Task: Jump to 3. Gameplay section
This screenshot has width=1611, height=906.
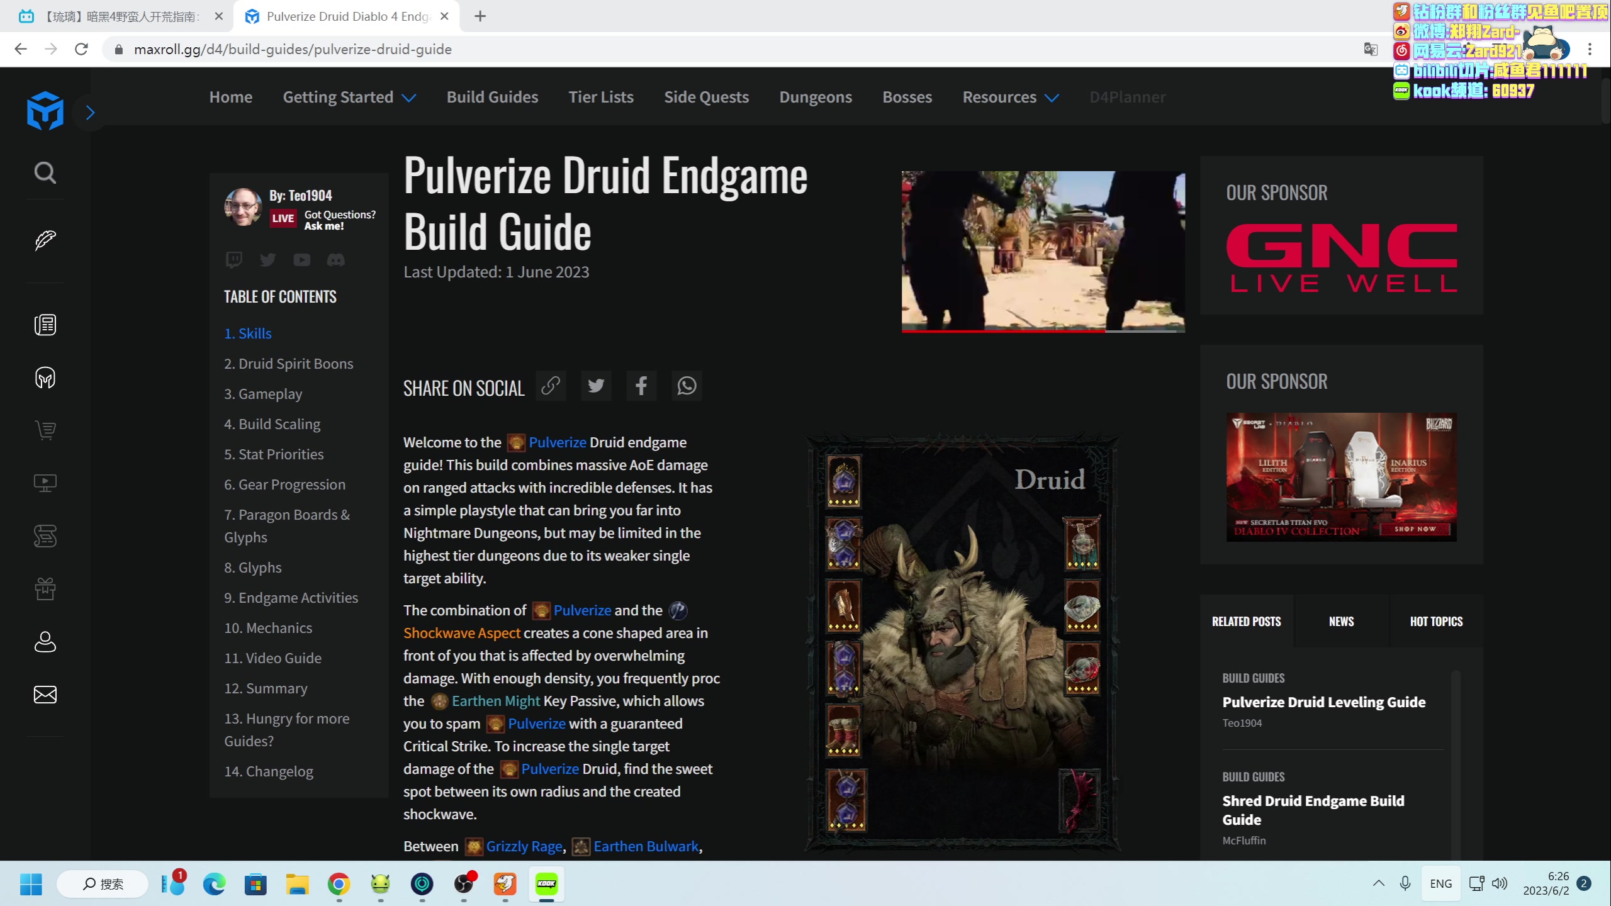Action: [263, 394]
